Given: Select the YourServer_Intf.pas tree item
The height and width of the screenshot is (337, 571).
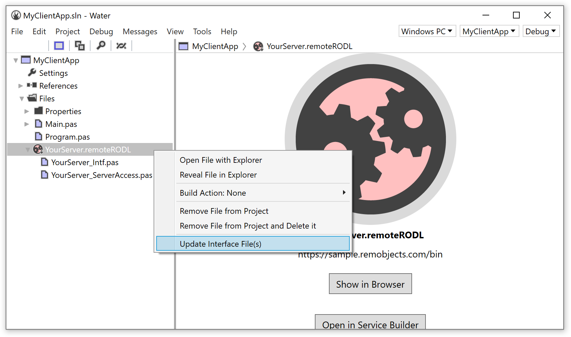Looking at the screenshot, I should point(85,162).
